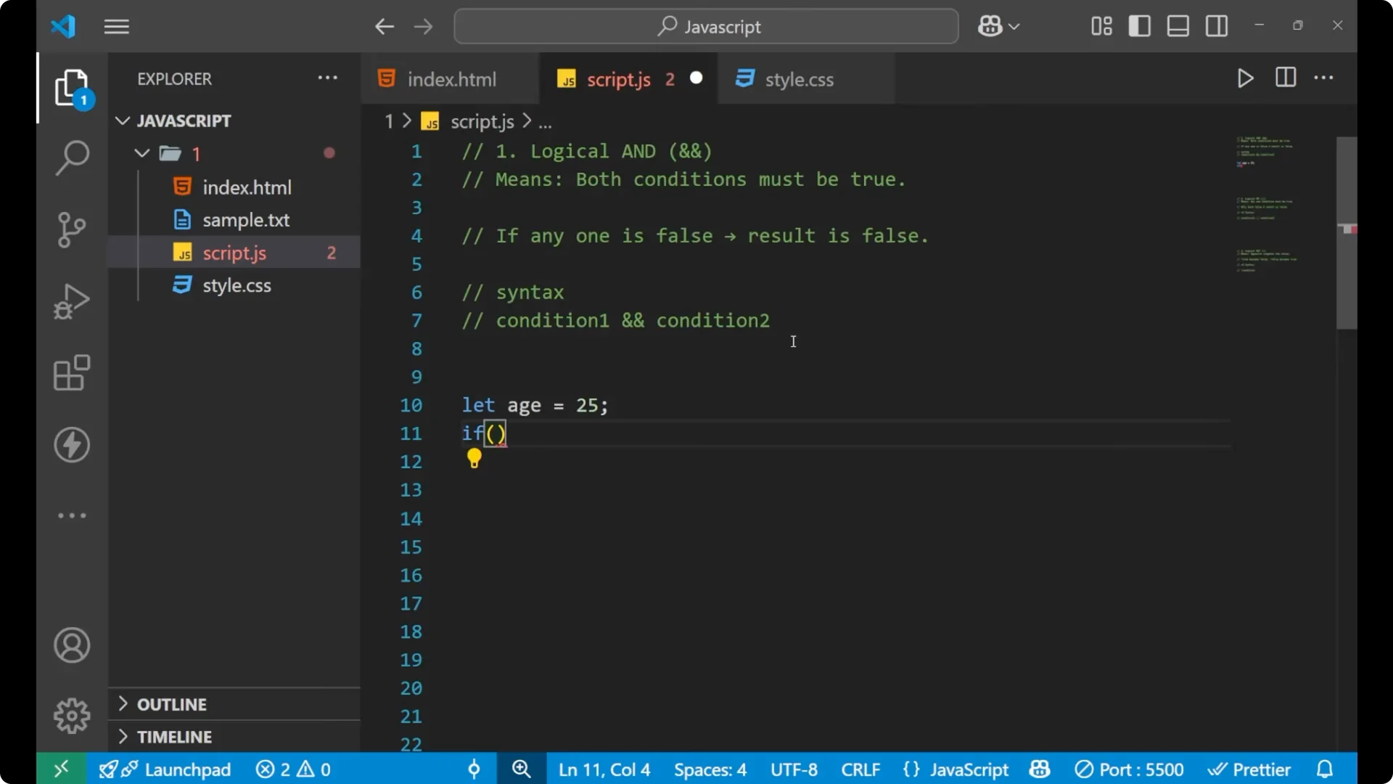Open the Search icon in activity bar
Viewport: 1393px width, 784px height.
click(71, 157)
